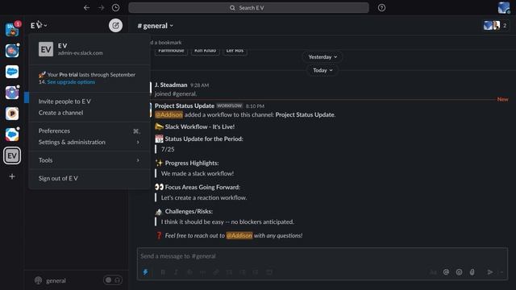This screenshot has width=516, height=290.
Task: Open the lightning bolt shortcuts menu
Action: pos(145,272)
